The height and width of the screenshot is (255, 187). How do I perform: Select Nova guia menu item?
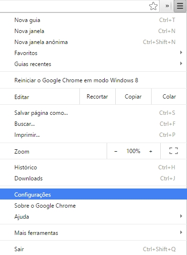(x=93, y=20)
